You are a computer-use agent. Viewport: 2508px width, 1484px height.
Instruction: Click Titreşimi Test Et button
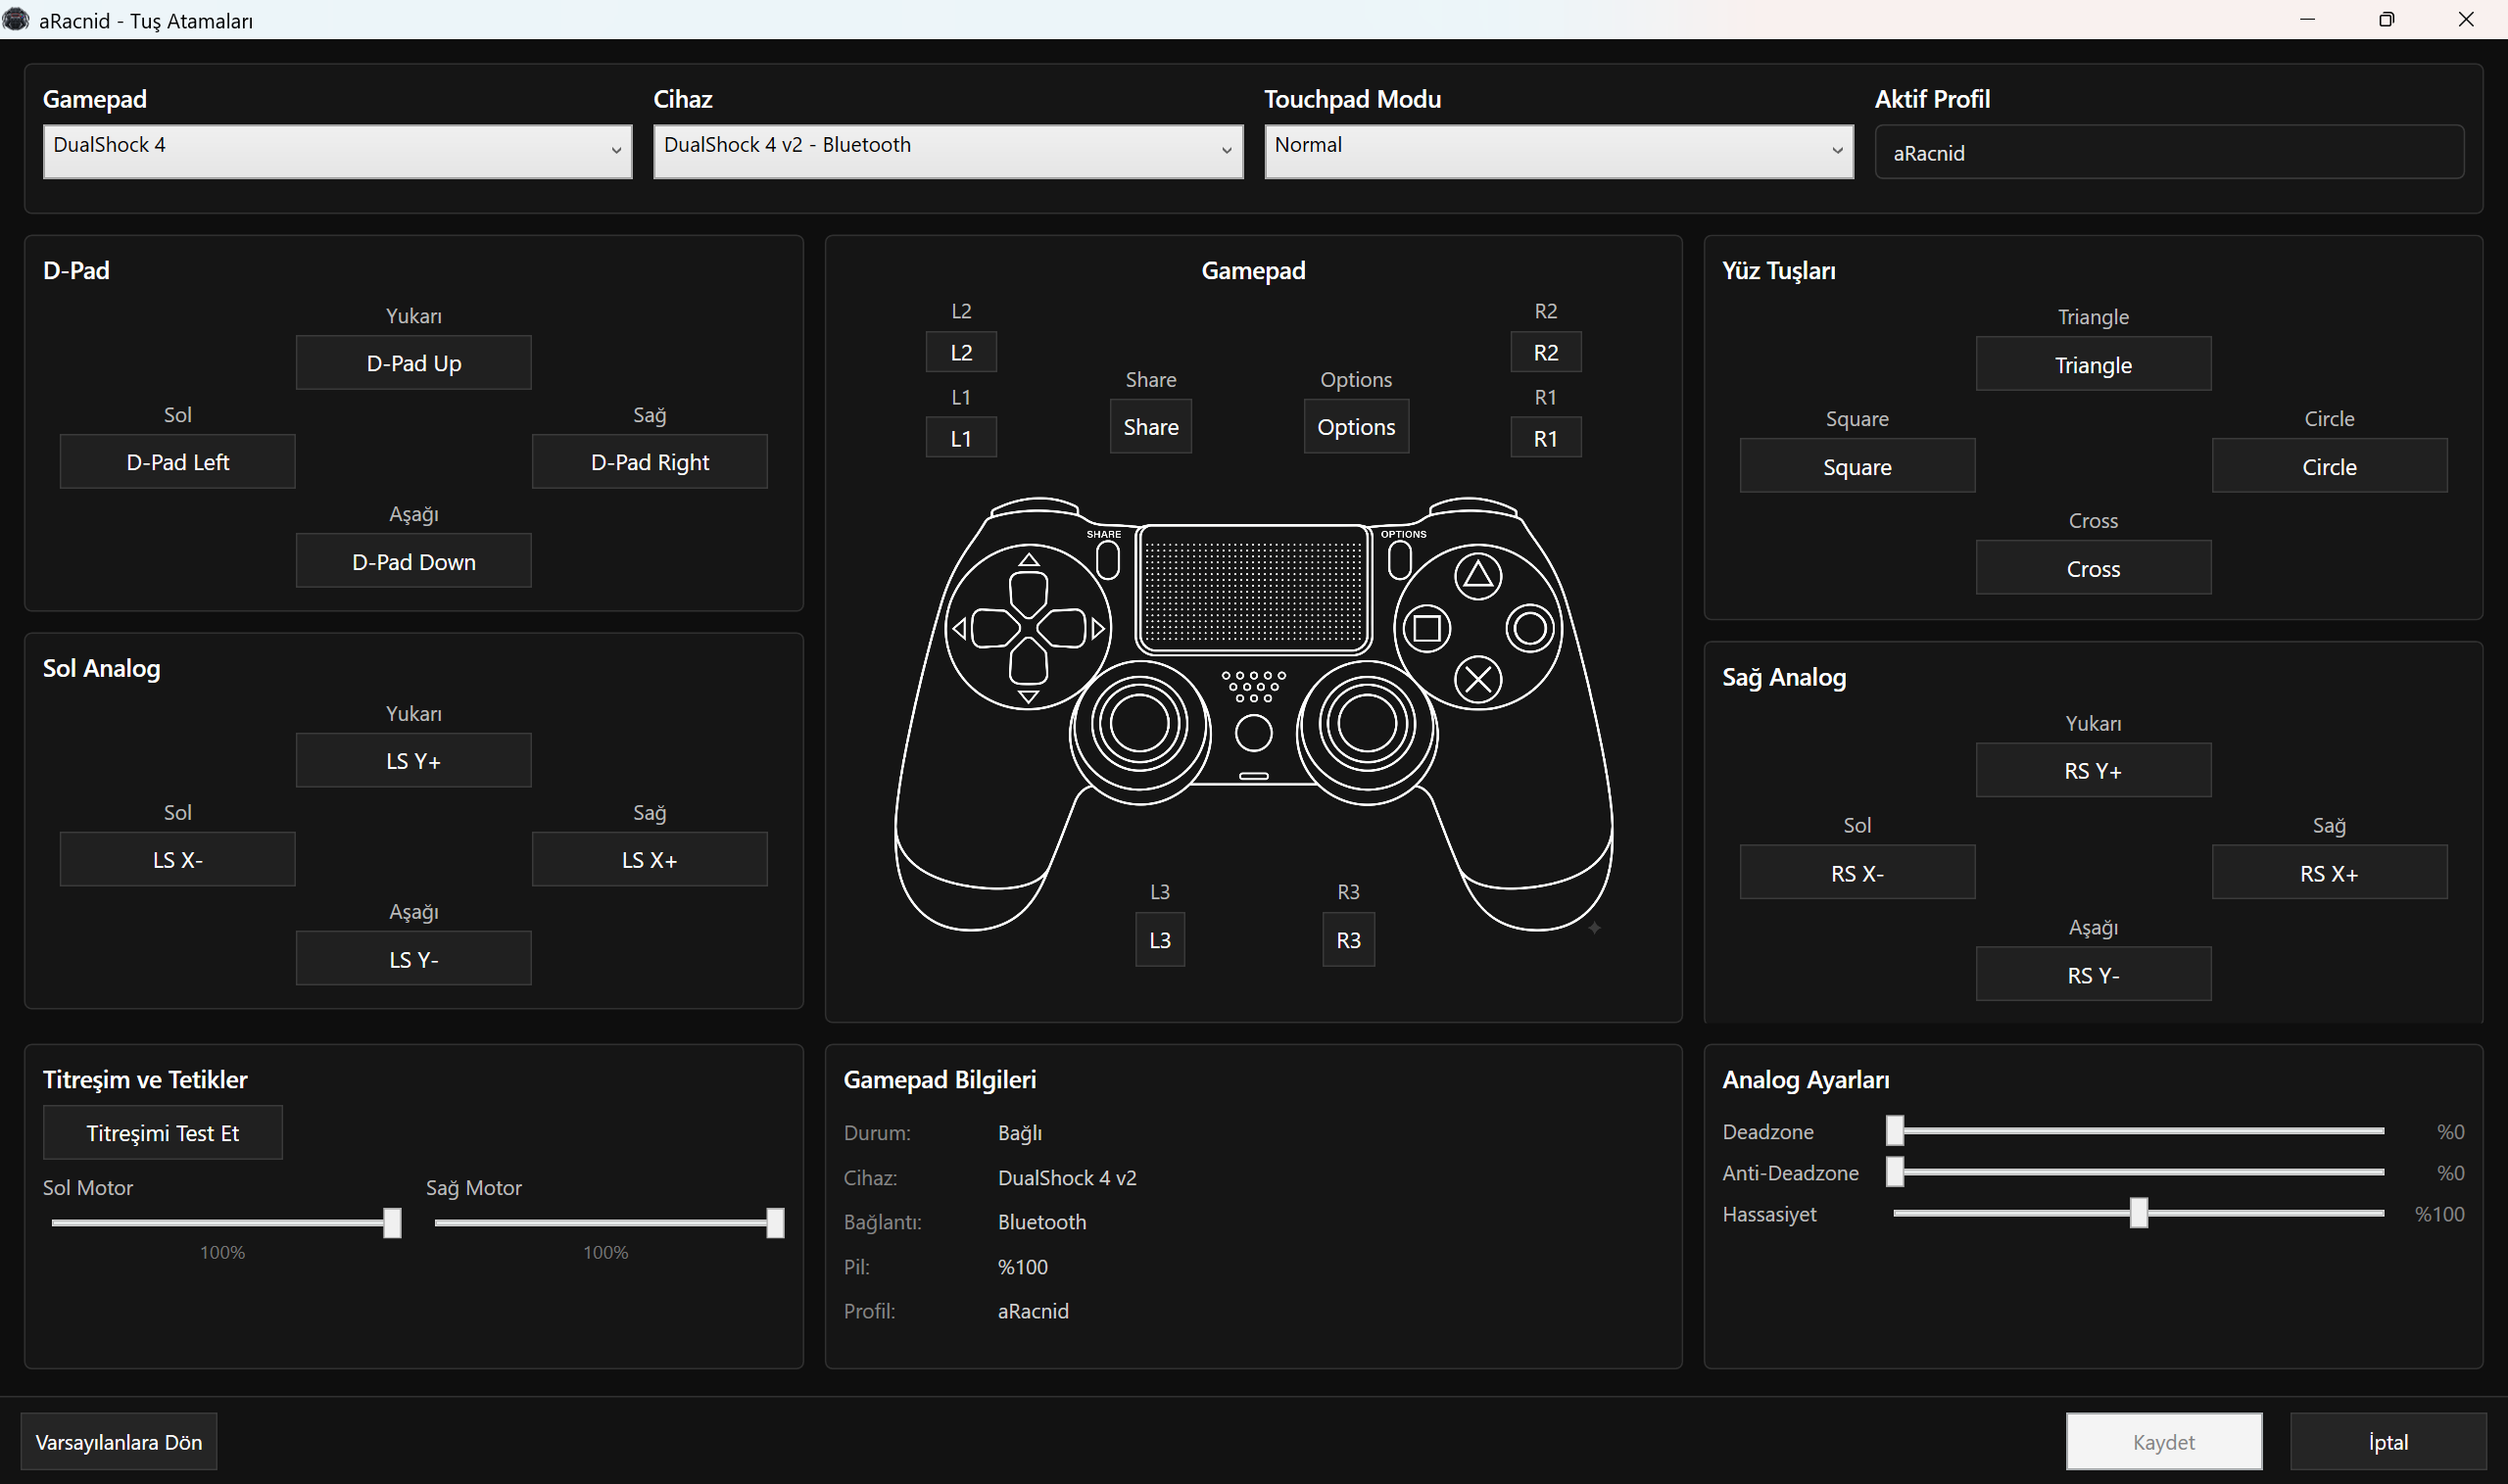click(162, 1132)
